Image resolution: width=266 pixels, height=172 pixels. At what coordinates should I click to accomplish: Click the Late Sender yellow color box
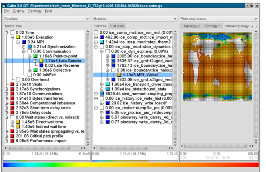tap(41, 61)
